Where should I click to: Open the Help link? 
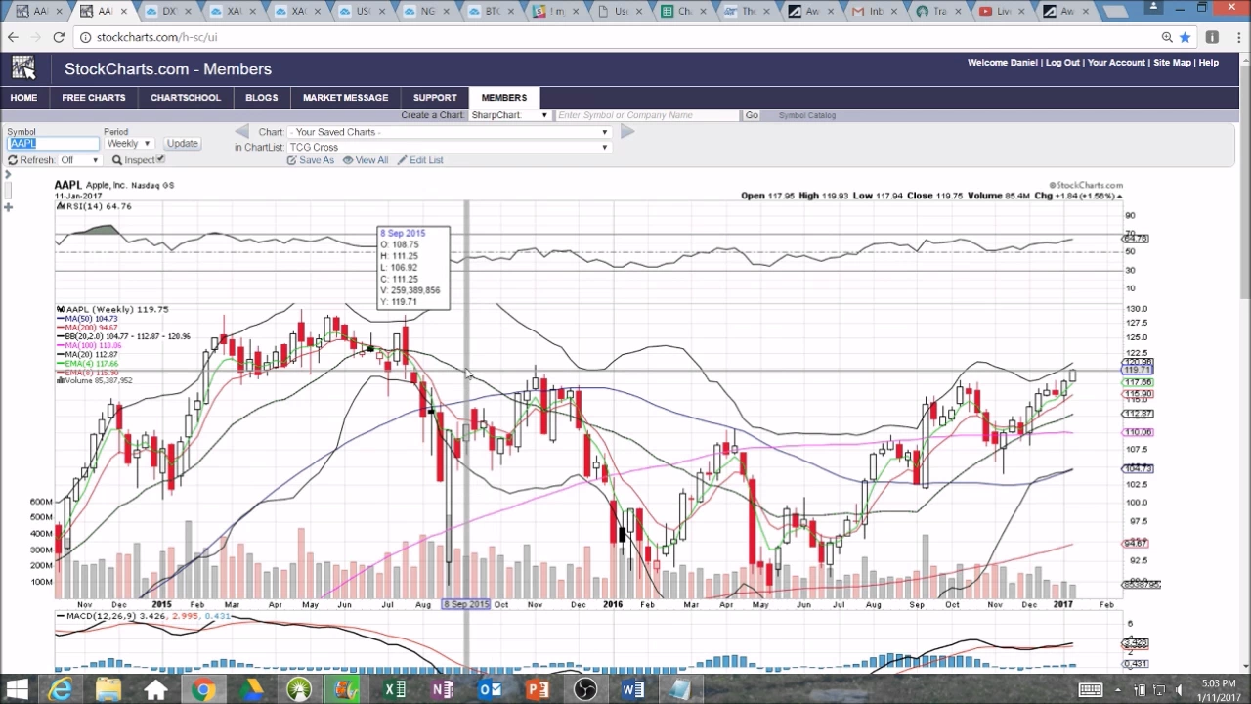pyautogui.click(x=1209, y=63)
